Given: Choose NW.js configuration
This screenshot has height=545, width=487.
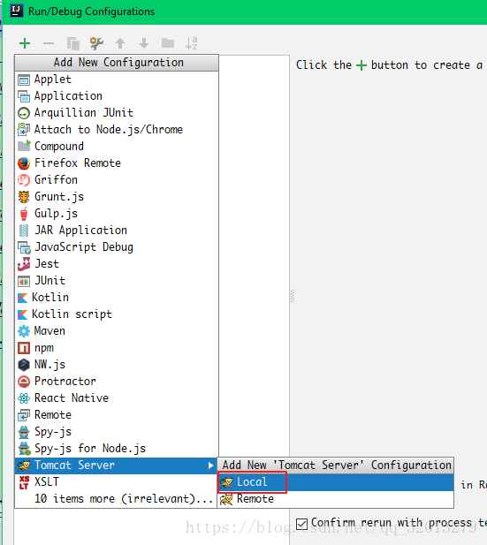Looking at the screenshot, I should (x=117, y=365).
